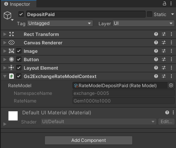Disable the Button component checkbox
Image resolution: width=176 pixels, height=148 pixels.
(19, 59)
